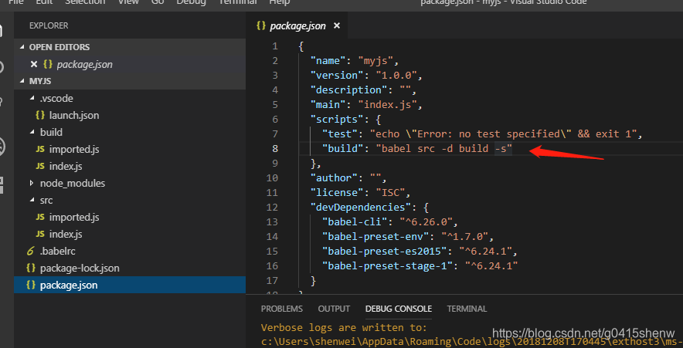Open package.json tab in editor
This screenshot has width=683, height=348.
298,26
